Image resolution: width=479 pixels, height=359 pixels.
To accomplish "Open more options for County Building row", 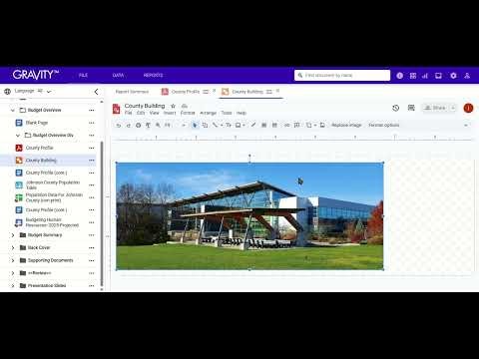I will pos(92,161).
